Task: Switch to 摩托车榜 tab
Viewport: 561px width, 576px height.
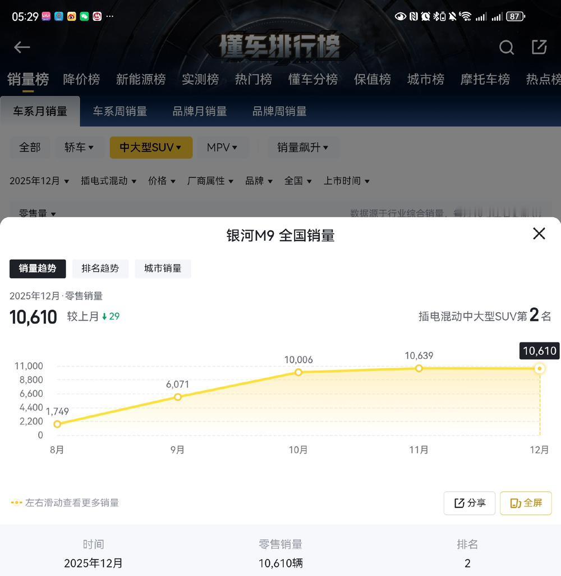Action: click(x=485, y=79)
